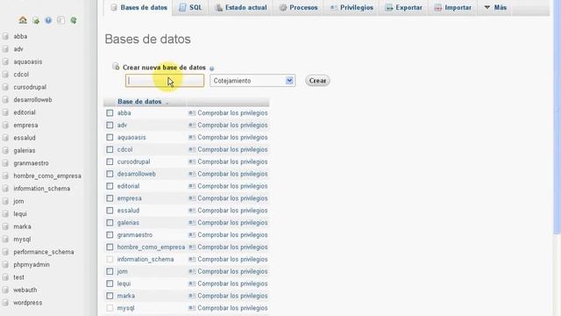
Task: Click privileges icon in the cdcol row
Action: (x=192, y=150)
